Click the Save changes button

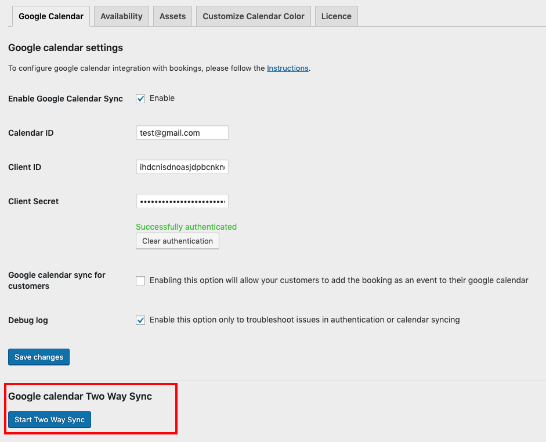pos(39,357)
